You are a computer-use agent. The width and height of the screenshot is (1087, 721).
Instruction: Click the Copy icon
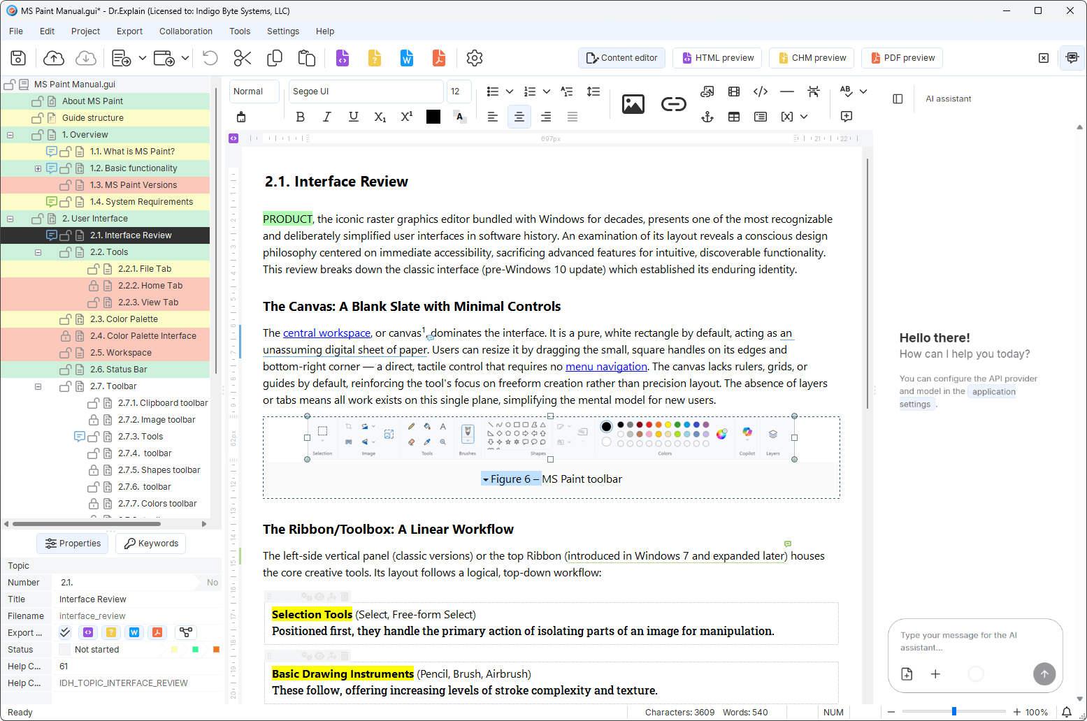click(275, 58)
